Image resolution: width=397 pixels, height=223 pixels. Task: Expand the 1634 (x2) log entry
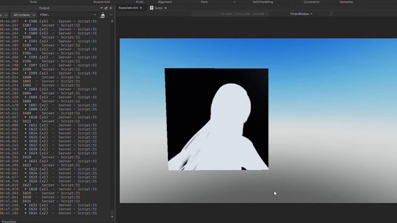click(x=26, y=213)
